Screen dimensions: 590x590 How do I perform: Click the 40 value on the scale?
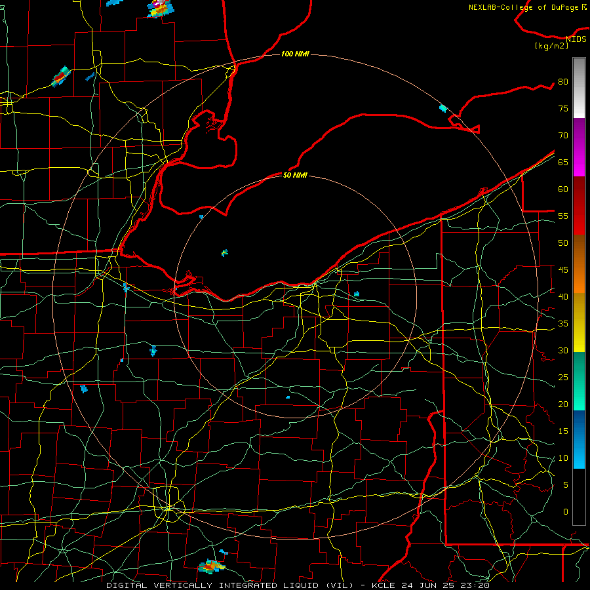(563, 296)
